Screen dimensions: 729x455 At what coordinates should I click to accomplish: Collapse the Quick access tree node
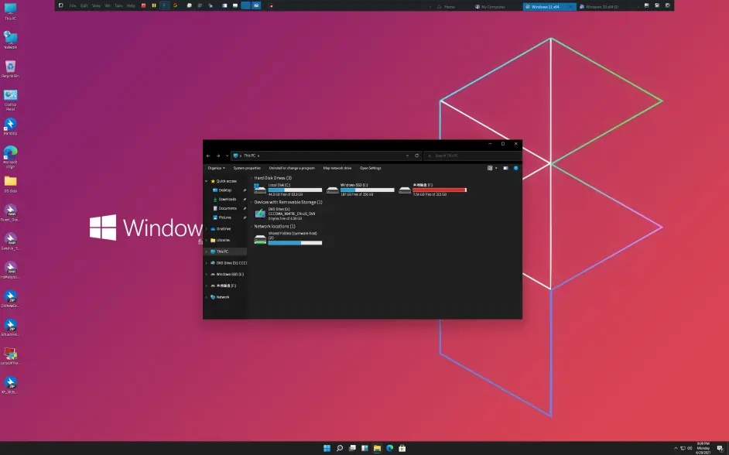[x=207, y=181]
